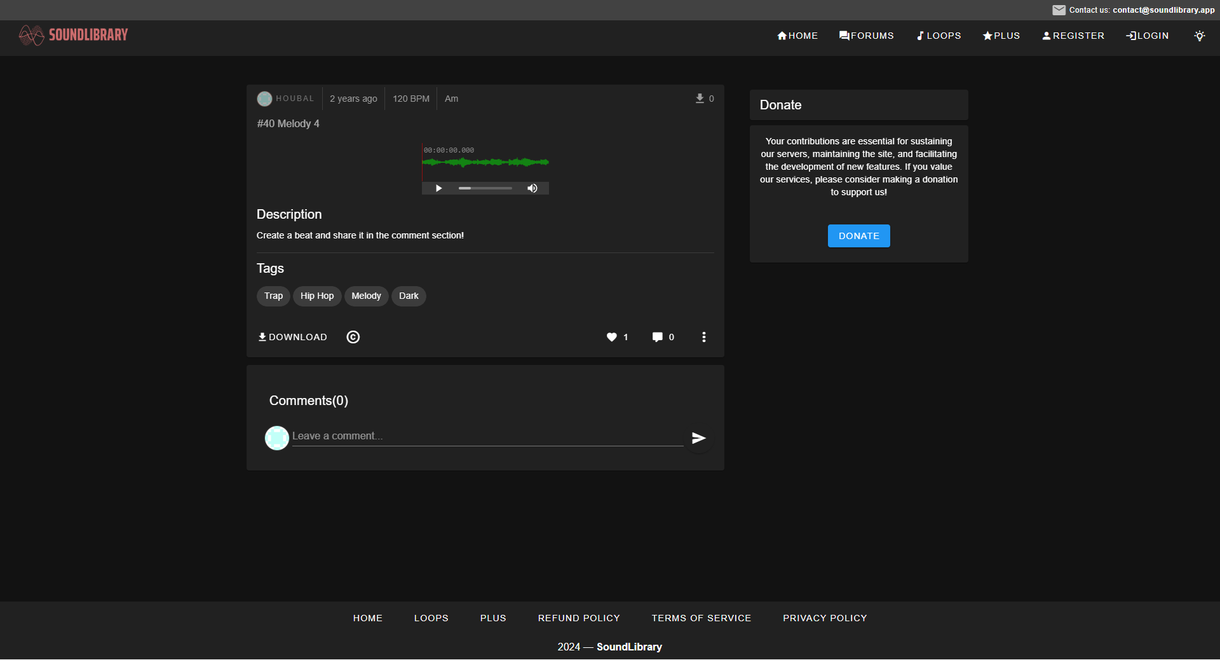Click the '#40 Melody 4' title
Viewport: 1220px width, 660px height.
(288, 123)
